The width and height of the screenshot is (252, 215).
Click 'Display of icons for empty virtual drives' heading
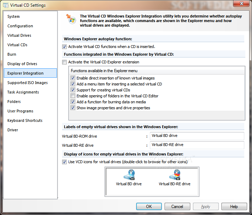click(124, 154)
